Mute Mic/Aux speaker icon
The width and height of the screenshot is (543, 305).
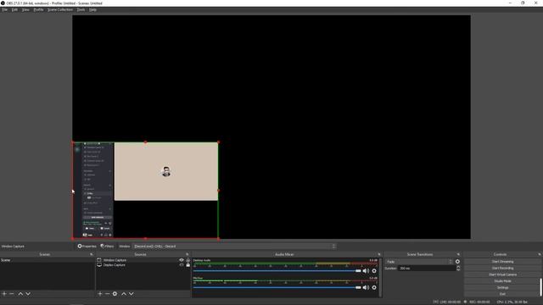pyautogui.click(x=366, y=287)
